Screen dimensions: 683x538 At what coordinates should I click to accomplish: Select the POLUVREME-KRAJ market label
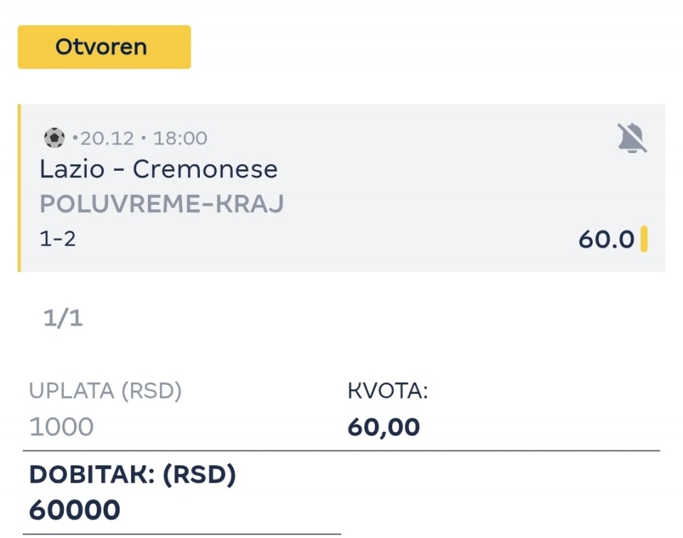point(162,204)
